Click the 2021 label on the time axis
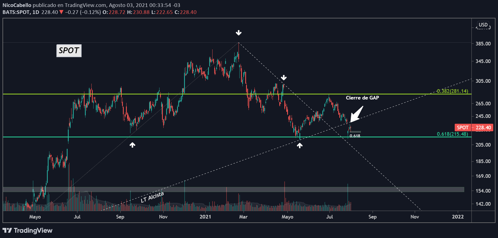The width and height of the screenshot is (498, 238). pos(205,217)
